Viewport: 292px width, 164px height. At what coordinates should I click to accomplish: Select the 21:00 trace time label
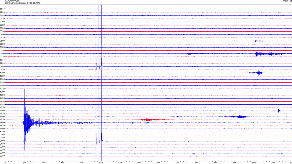point(2,141)
